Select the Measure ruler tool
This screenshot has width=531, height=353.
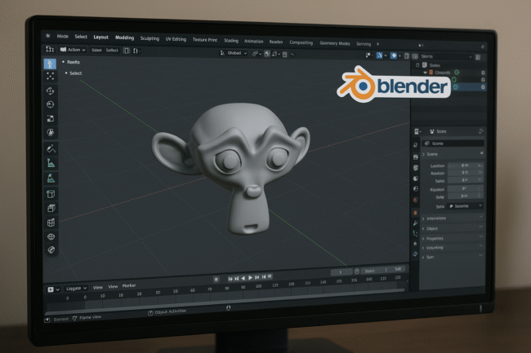(x=51, y=164)
